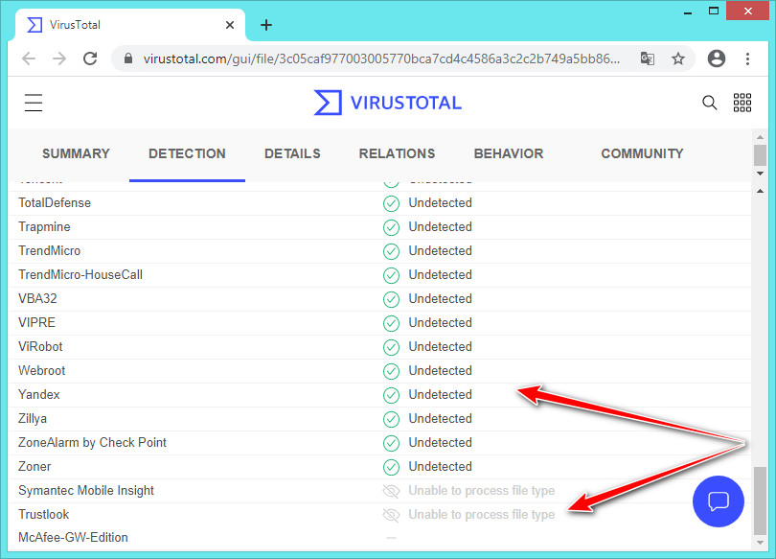Click the McAfee-GW-Edition engine name
The height and width of the screenshot is (559, 776).
[73, 538]
